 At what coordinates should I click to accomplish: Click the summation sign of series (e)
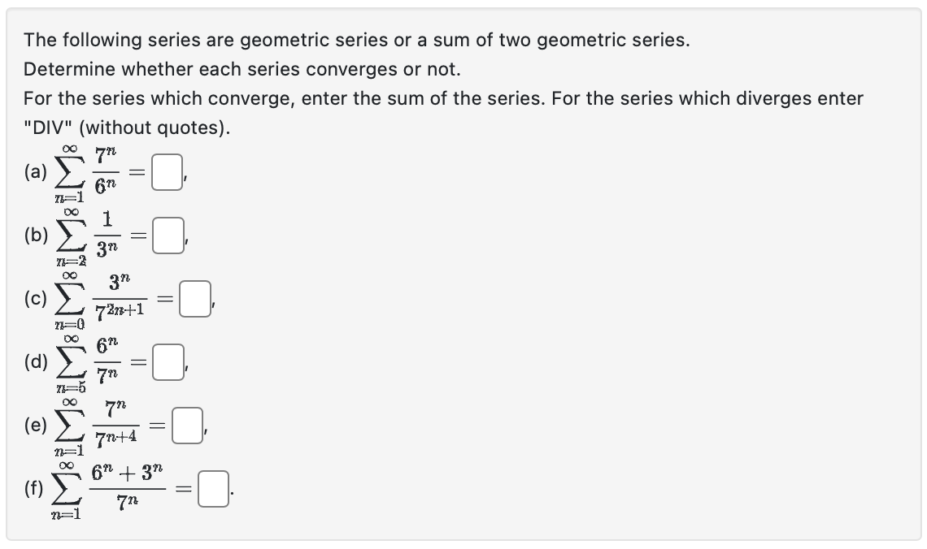pyautogui.click(x=70, y=425)
